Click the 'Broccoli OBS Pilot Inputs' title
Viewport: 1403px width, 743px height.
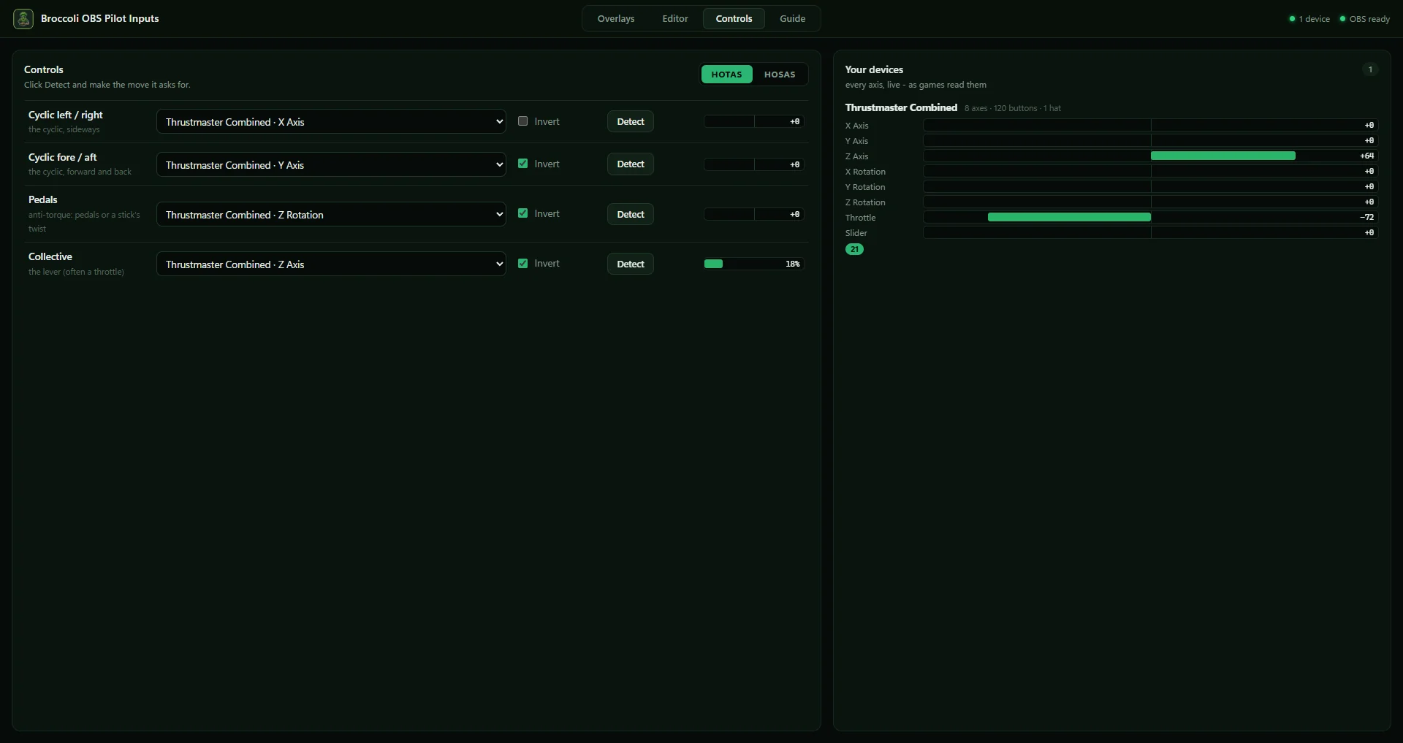click(99, 18)
